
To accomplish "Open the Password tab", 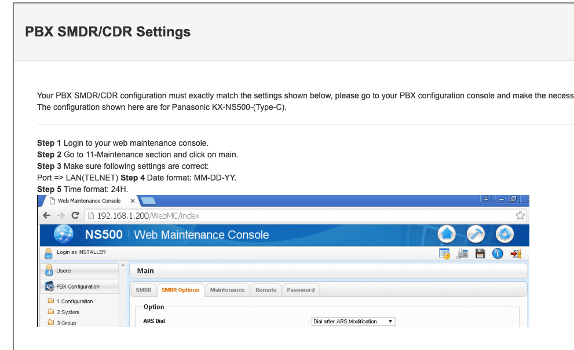I will pyautogui.click(x=301, y=290).
